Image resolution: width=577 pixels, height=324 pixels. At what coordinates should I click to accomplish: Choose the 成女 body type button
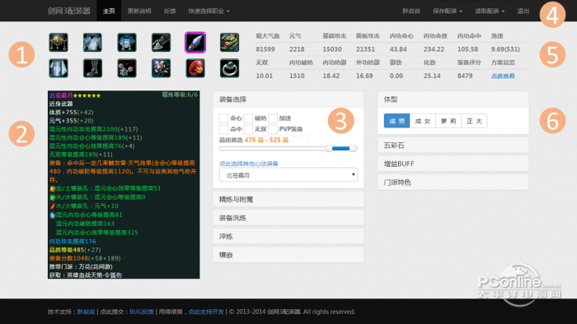pyautogui.click(x=422, y=121)
